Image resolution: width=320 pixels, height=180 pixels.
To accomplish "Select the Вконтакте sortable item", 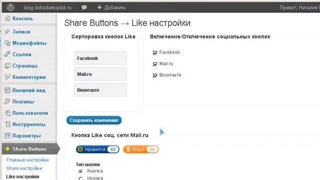I will click(100, 90).
